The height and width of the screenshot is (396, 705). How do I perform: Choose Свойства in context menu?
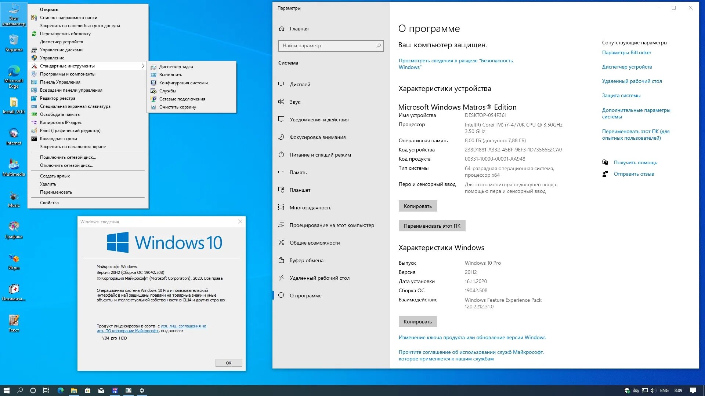(88, 203)
